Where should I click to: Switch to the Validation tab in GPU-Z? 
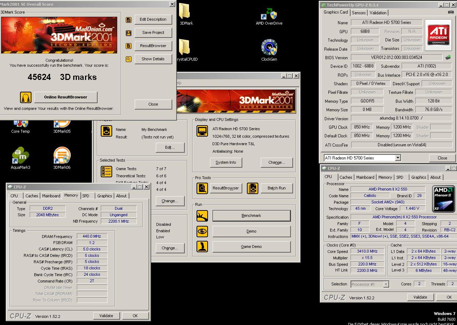click(x=378, y=13)
